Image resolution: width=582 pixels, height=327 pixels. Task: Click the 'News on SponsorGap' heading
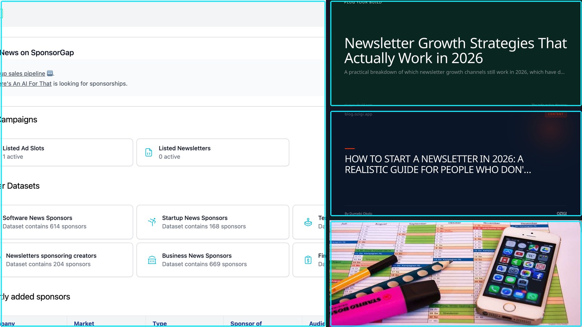pyautogui.click(x=37, y=53)
